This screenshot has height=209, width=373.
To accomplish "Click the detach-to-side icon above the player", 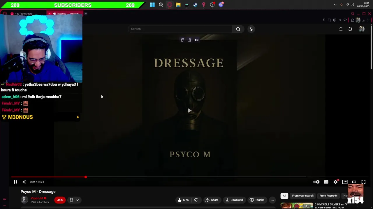I will 189,40.
